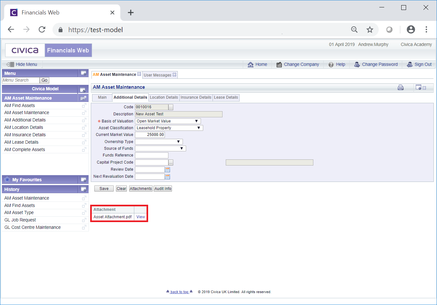Click the pop-out window icon in form header
The width and height of the screenshot is (437, 305).
[418, 87]
